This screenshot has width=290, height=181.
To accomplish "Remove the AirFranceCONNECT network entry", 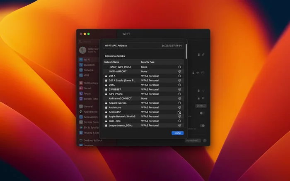I will [x=179, y=98].
